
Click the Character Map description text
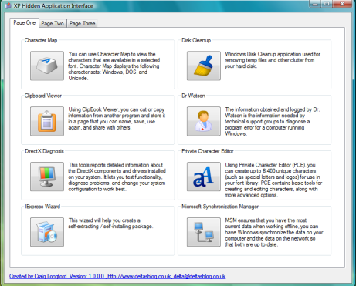pos(114,66)
